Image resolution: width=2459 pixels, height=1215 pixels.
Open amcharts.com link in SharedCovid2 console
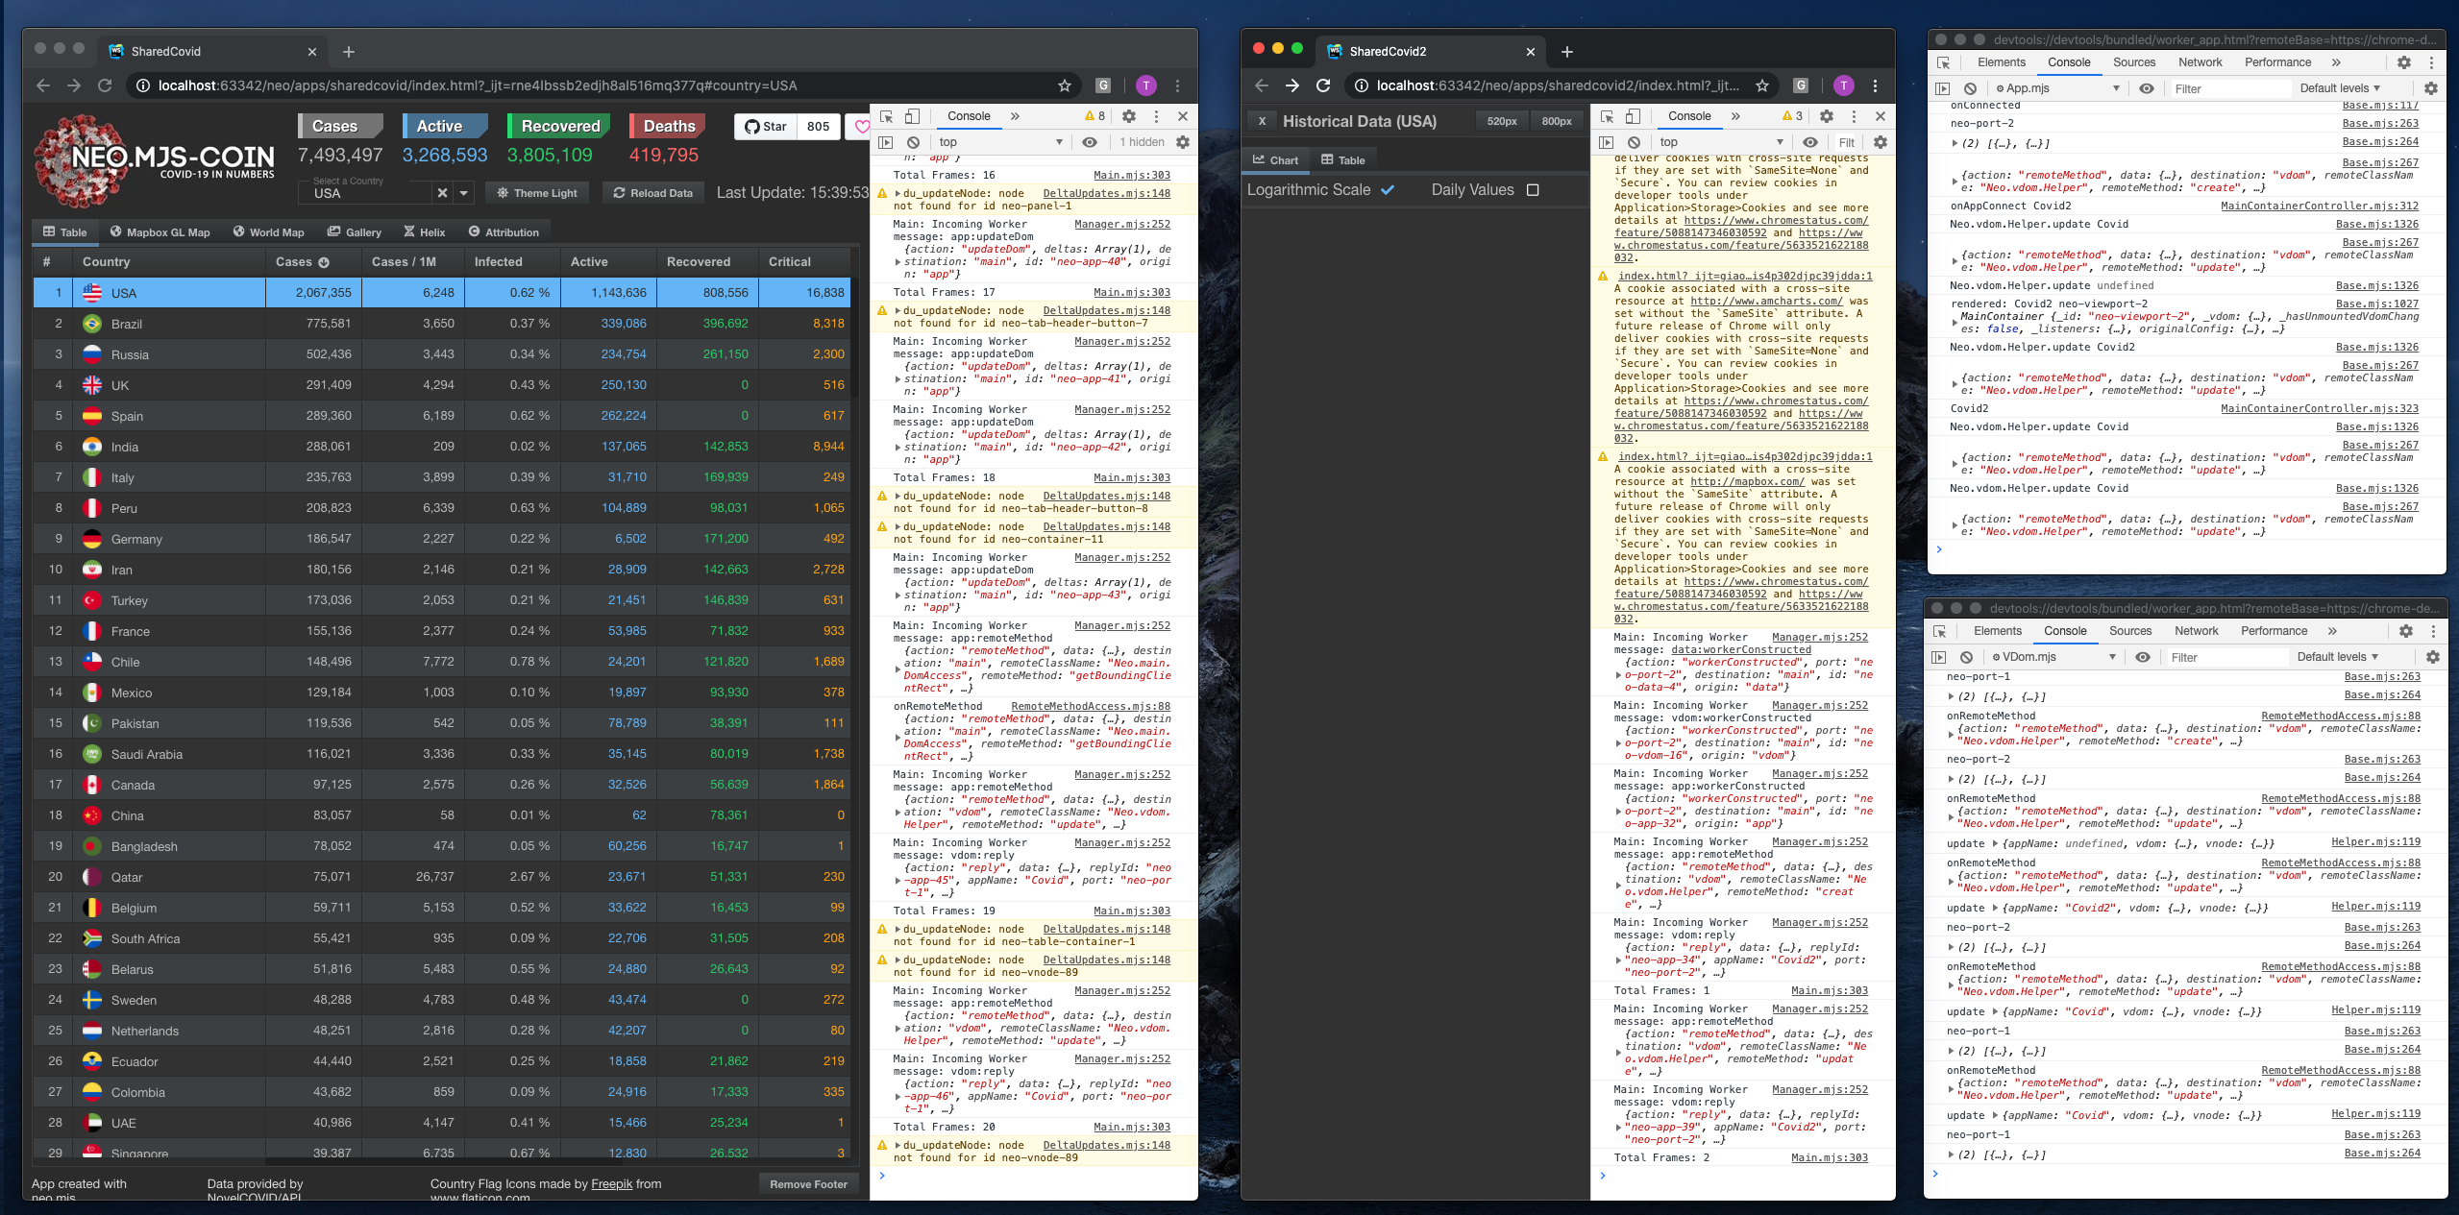(1766, 301)
